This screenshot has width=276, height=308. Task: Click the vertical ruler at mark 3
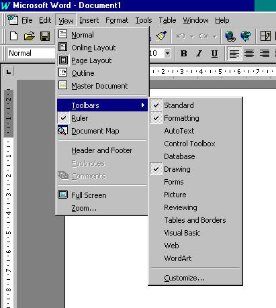coord(9,194)
